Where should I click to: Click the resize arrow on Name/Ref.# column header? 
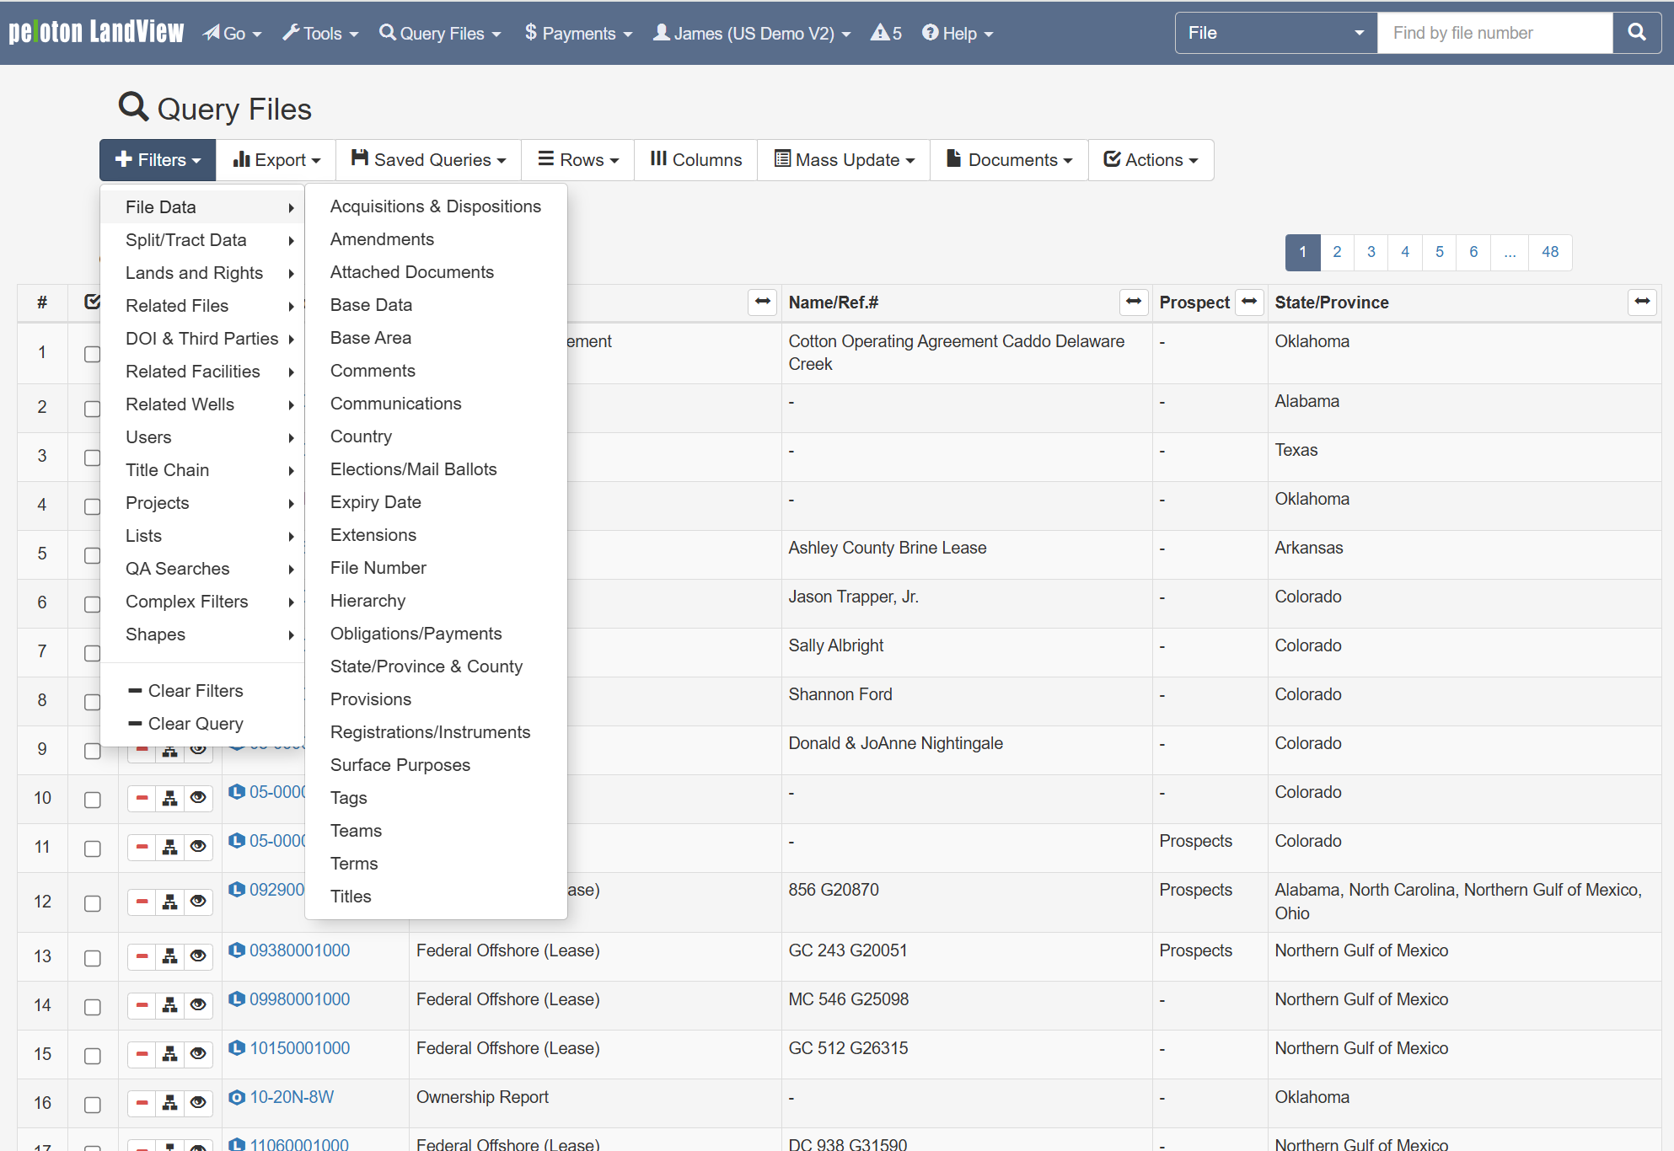point(1134,302)
